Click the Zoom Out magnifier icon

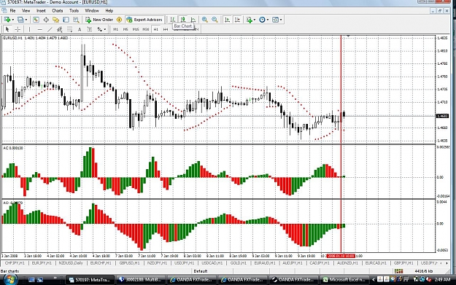coord(215,20)
